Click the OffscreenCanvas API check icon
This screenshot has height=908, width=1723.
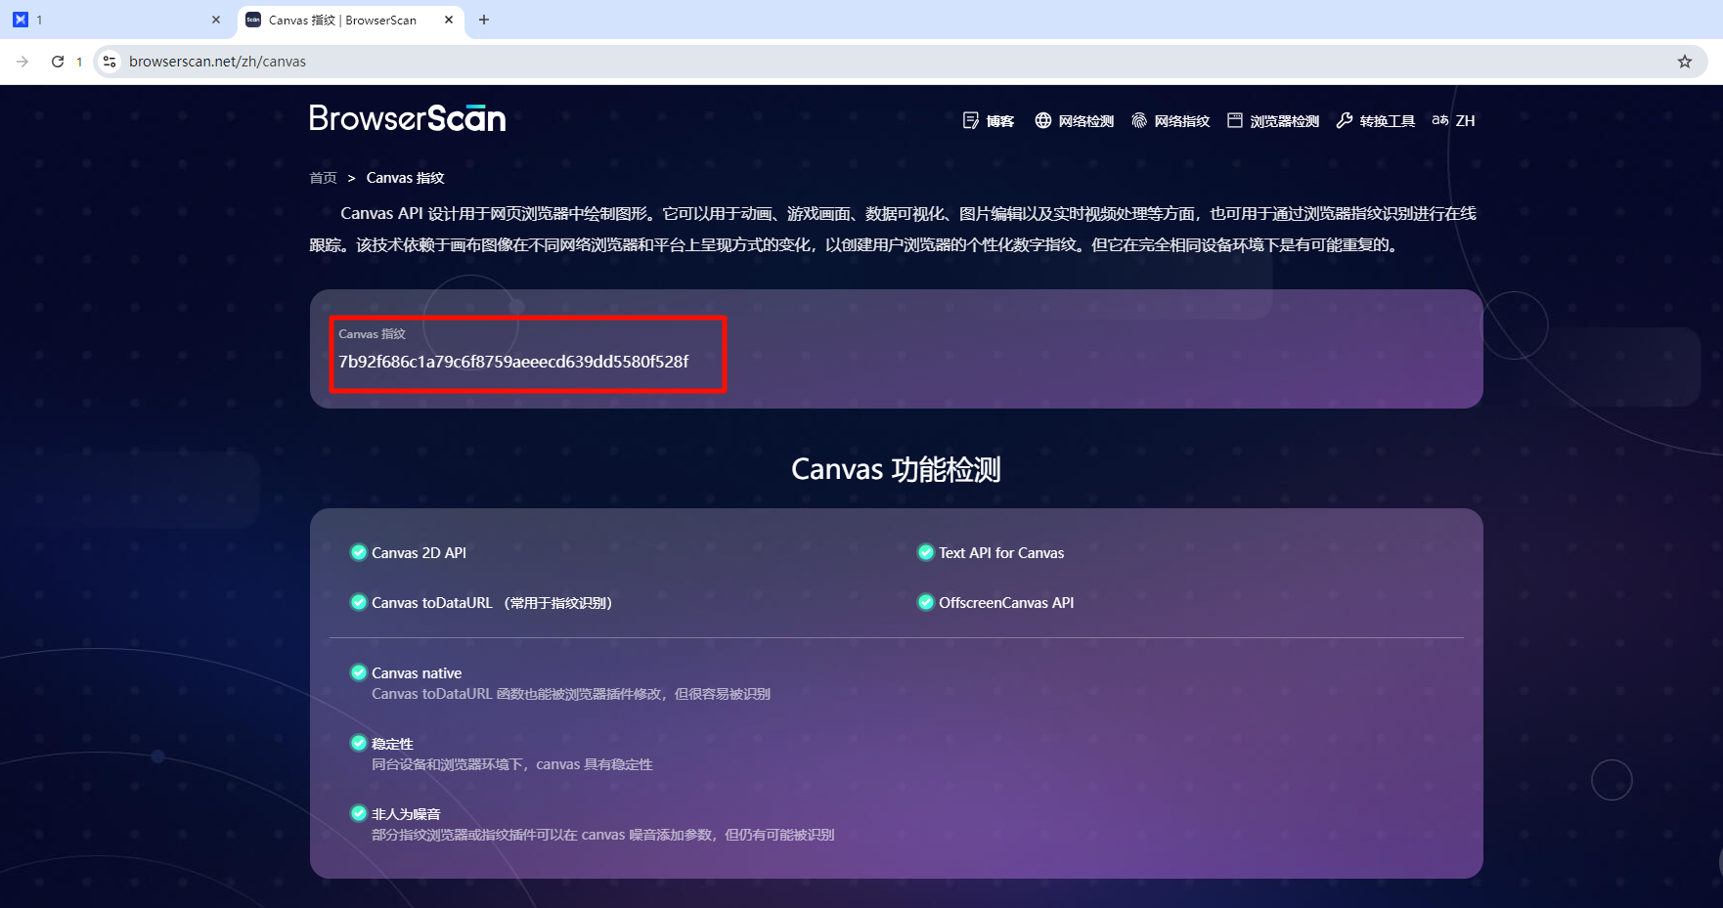(926, 602)
